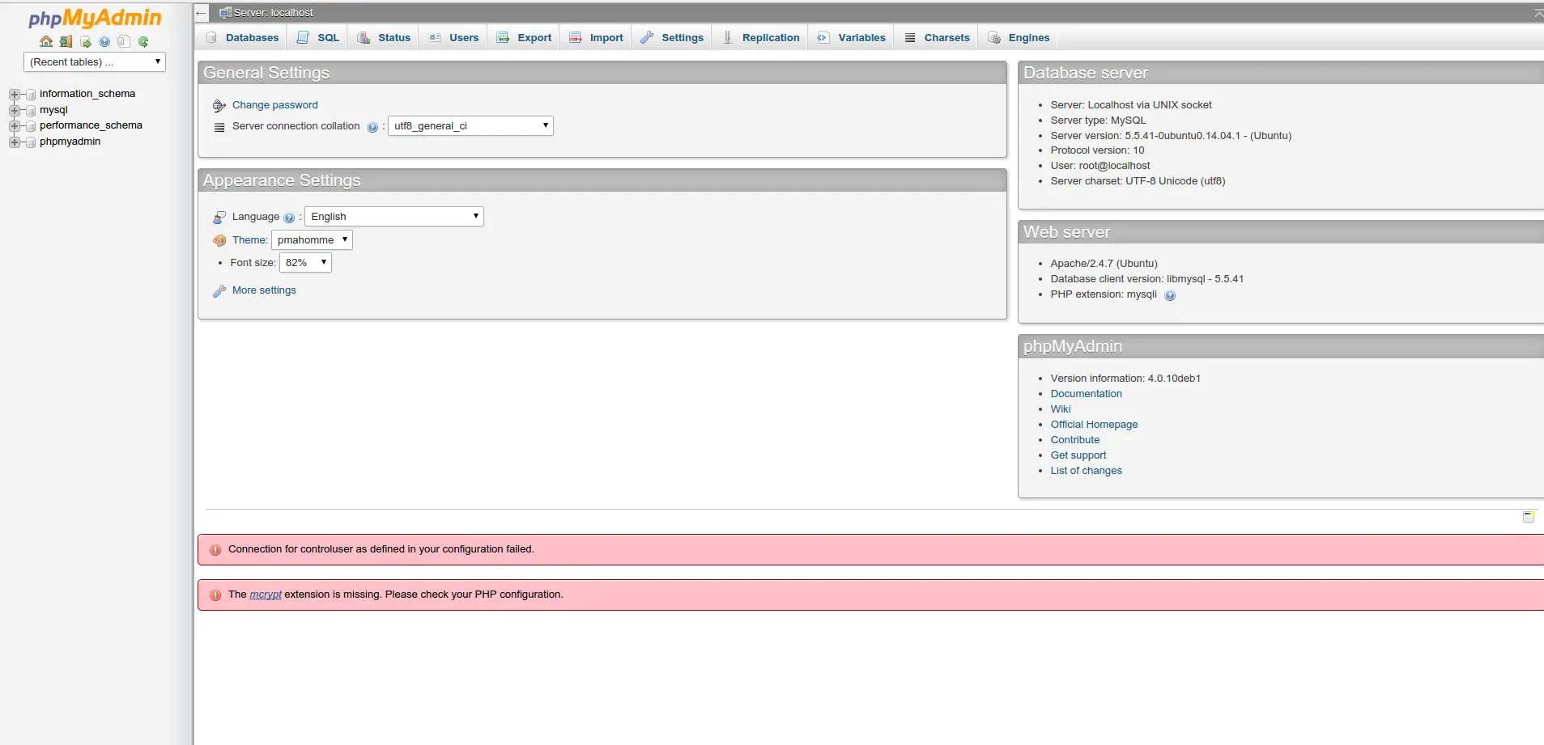Open the pmahomme theme dropdown
Screen dimensions: 1544x745
tap(312, 239)
